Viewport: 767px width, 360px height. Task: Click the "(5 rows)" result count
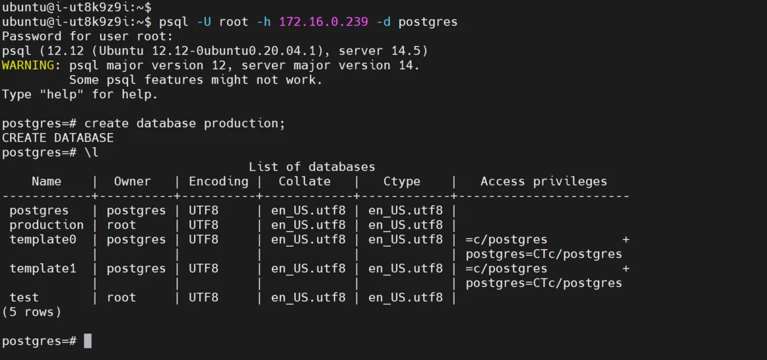click(x=32, y=312)
